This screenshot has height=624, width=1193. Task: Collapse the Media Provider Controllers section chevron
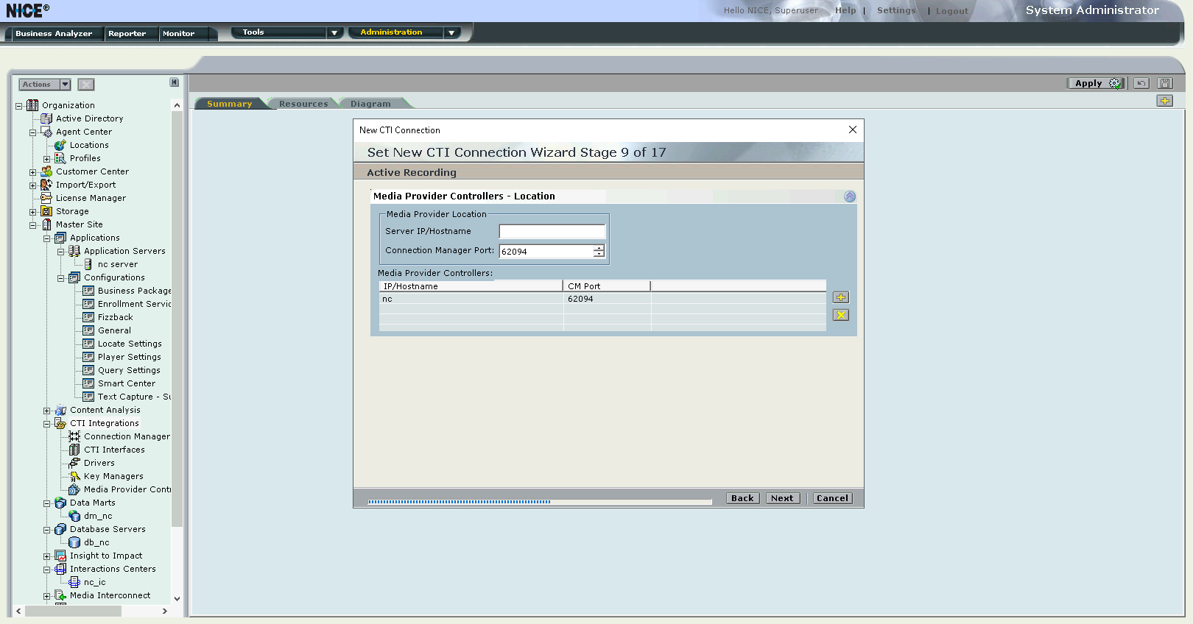click(x=850, y=196)
